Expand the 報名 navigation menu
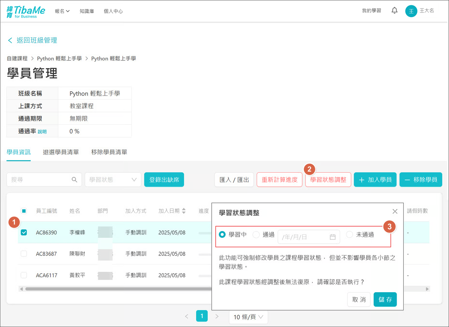 62,11
